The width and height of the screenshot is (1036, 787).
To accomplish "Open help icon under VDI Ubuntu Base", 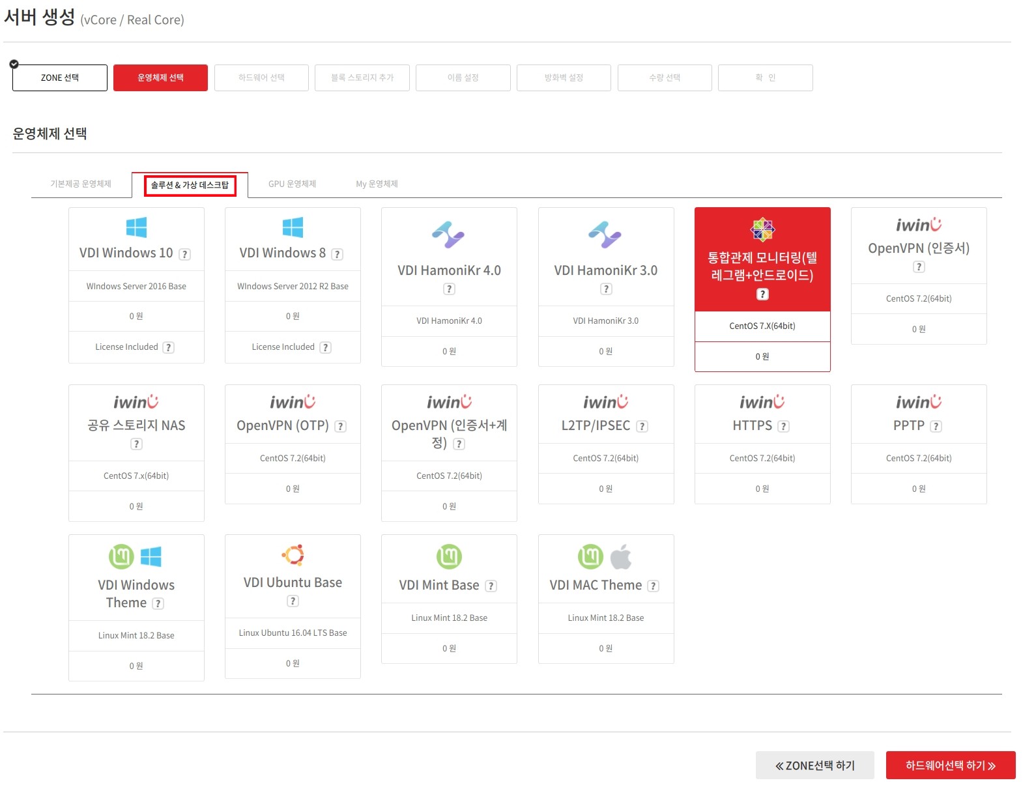I will pyautogui.click(x=293, y=601).
